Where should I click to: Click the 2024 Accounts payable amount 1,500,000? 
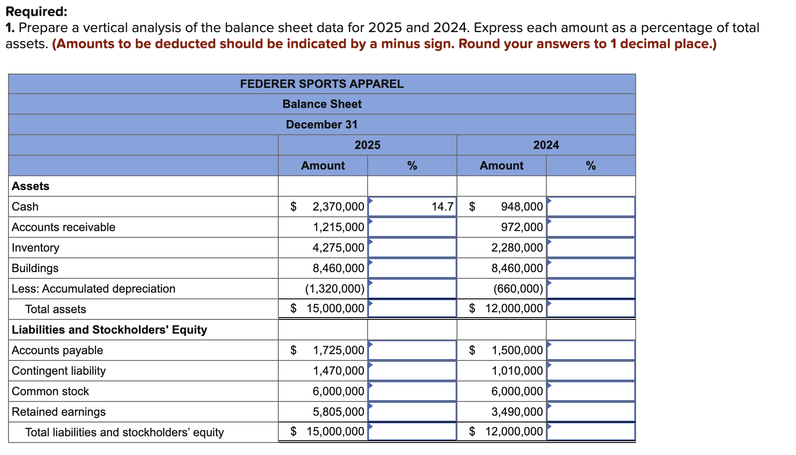click(x=517, y=350)
